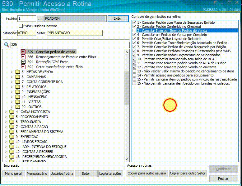Click the tree scrollbar down arrow
The image size is (242, 186).
point(127,159)
